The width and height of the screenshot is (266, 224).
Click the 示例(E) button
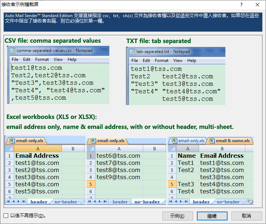click(177, 216)
